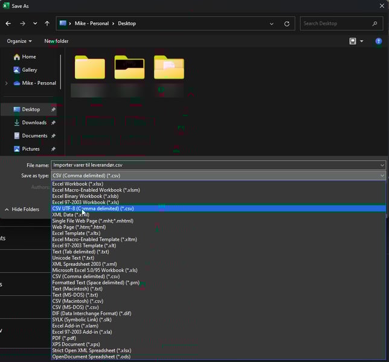Click the Back navigation arrow
The height and width of the screenshot is (362, 389).
[x=8, y=24]
